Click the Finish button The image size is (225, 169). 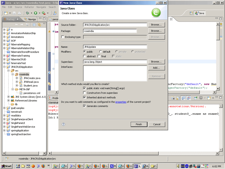pos(139,124)
